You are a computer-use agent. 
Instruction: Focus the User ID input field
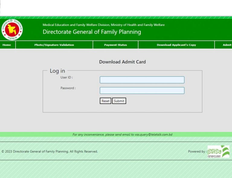142,80
